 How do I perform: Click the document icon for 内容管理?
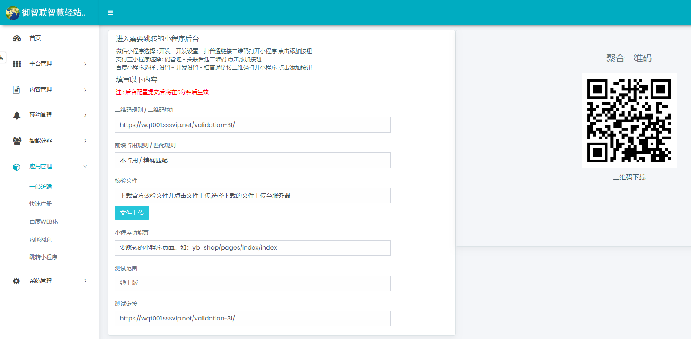tap(17, 89)
